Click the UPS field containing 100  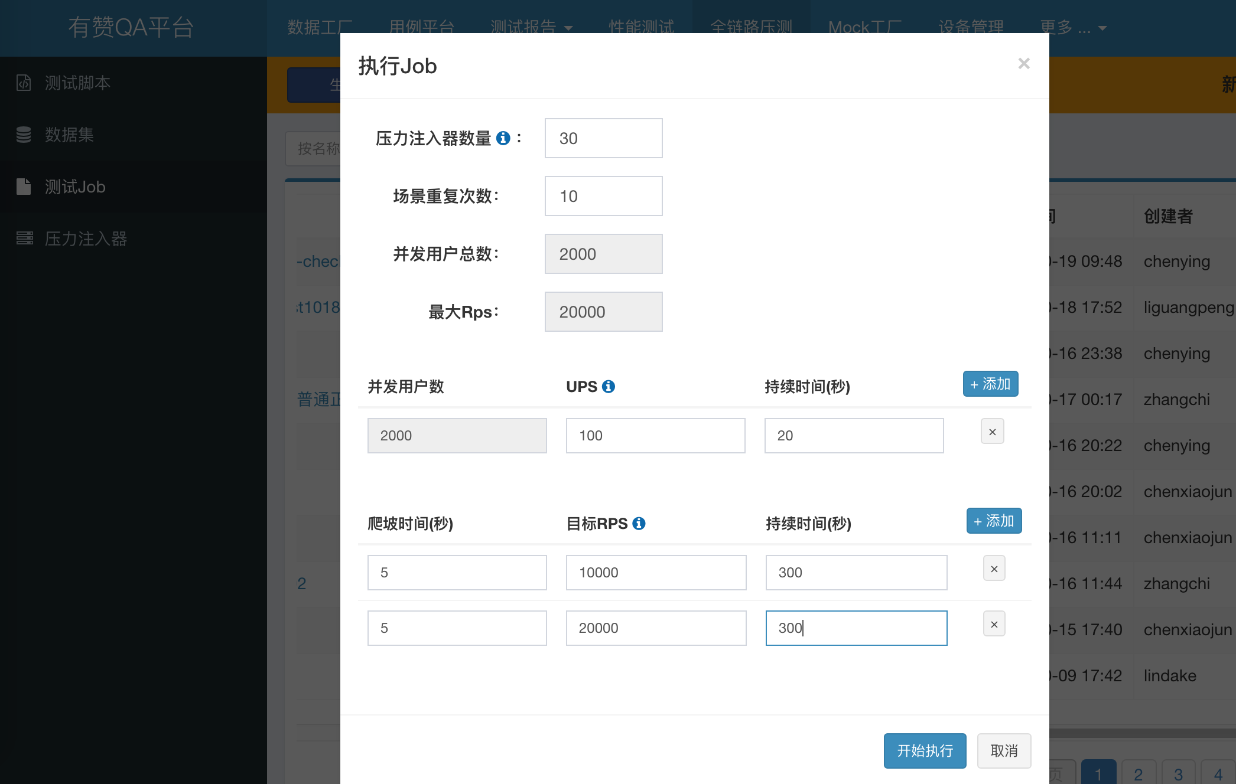pos(656,436)
